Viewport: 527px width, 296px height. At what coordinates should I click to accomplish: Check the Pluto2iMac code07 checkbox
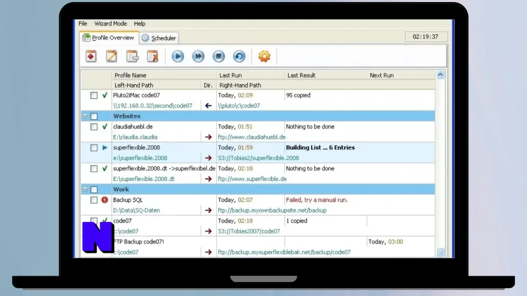click(94, 95)
